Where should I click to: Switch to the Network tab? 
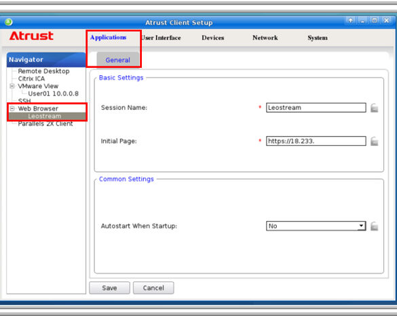click(x=265, y=38)
